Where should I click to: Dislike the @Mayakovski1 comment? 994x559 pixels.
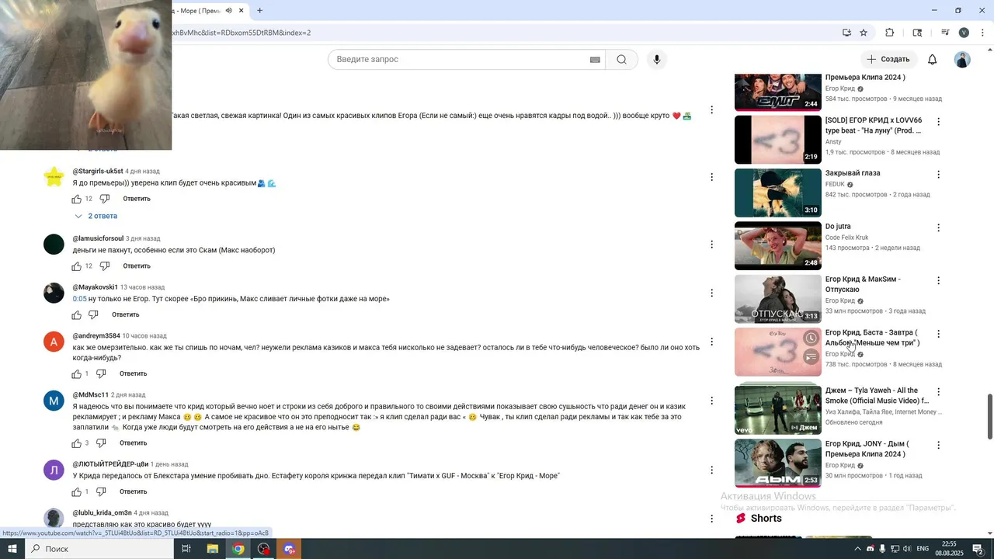click(93, 315)
